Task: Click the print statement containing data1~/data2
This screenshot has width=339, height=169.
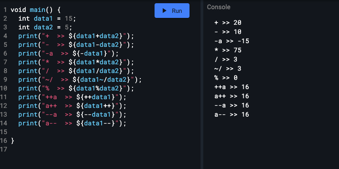Action: (80, 79)
